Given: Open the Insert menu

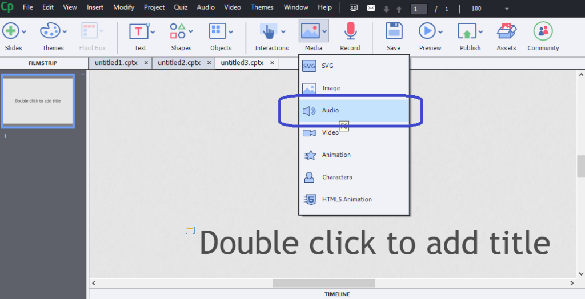Looking at the screenshot, I should 95,7.
